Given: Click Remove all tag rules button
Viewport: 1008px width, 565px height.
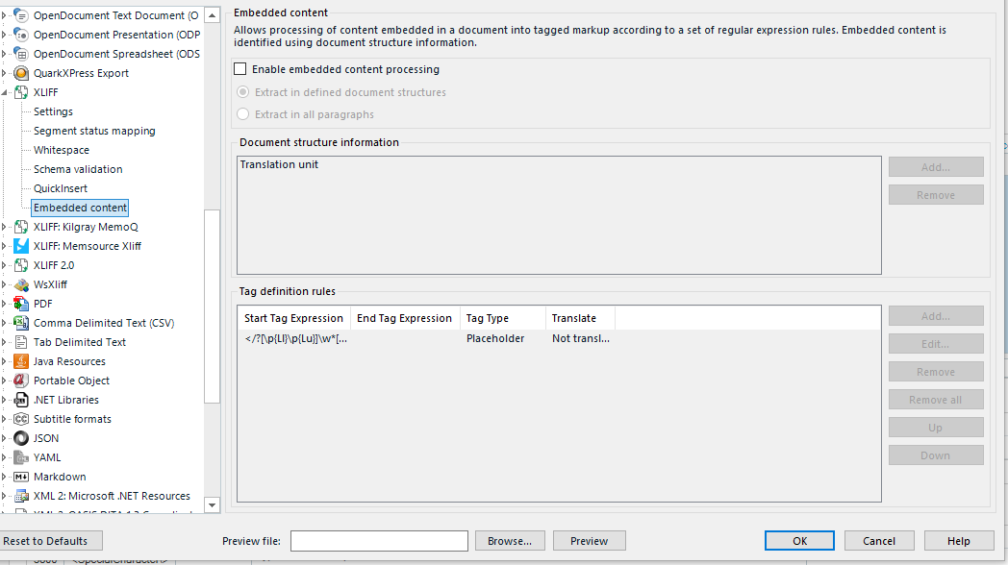Looking at the screenshot, I should tap(936, 400).
